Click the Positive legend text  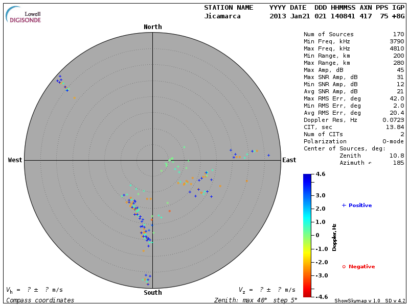coord(360,205)
